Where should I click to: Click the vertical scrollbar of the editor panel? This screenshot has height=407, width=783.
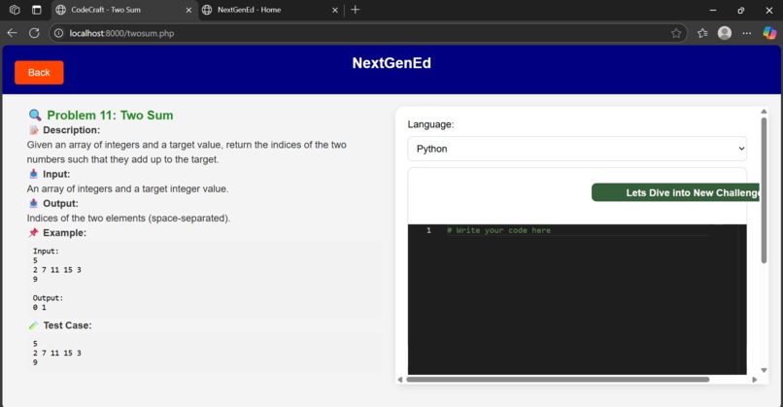pos(764,189)
